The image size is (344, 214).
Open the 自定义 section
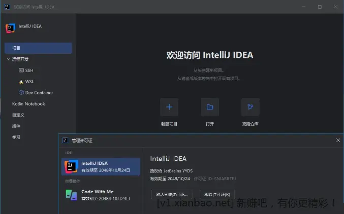tap(18, 115)
